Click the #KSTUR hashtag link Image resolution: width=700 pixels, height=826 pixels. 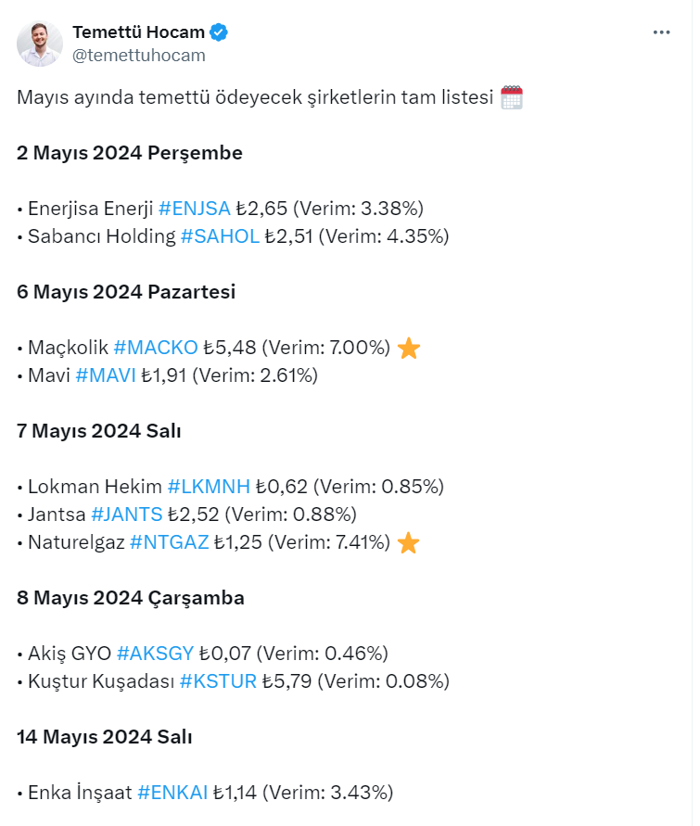pos(218,681)
